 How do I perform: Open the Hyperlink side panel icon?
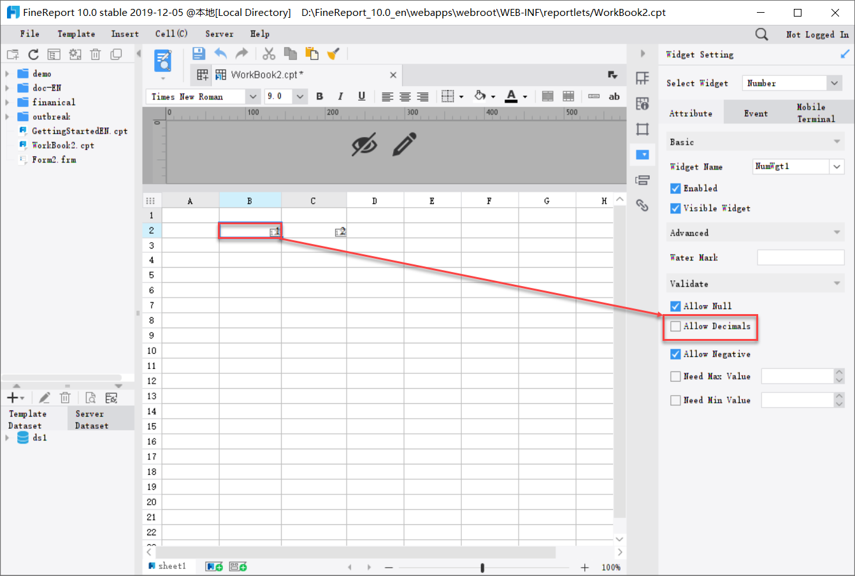[642, 205]
